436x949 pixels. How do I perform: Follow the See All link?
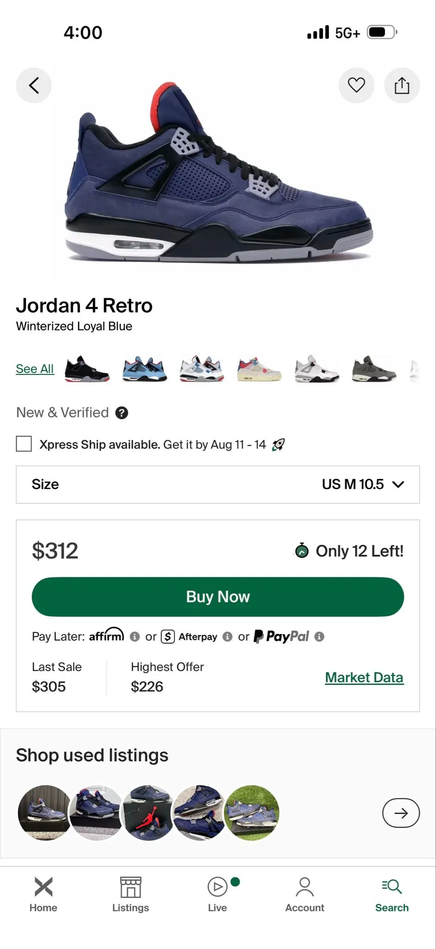click(x=35, y=369)
